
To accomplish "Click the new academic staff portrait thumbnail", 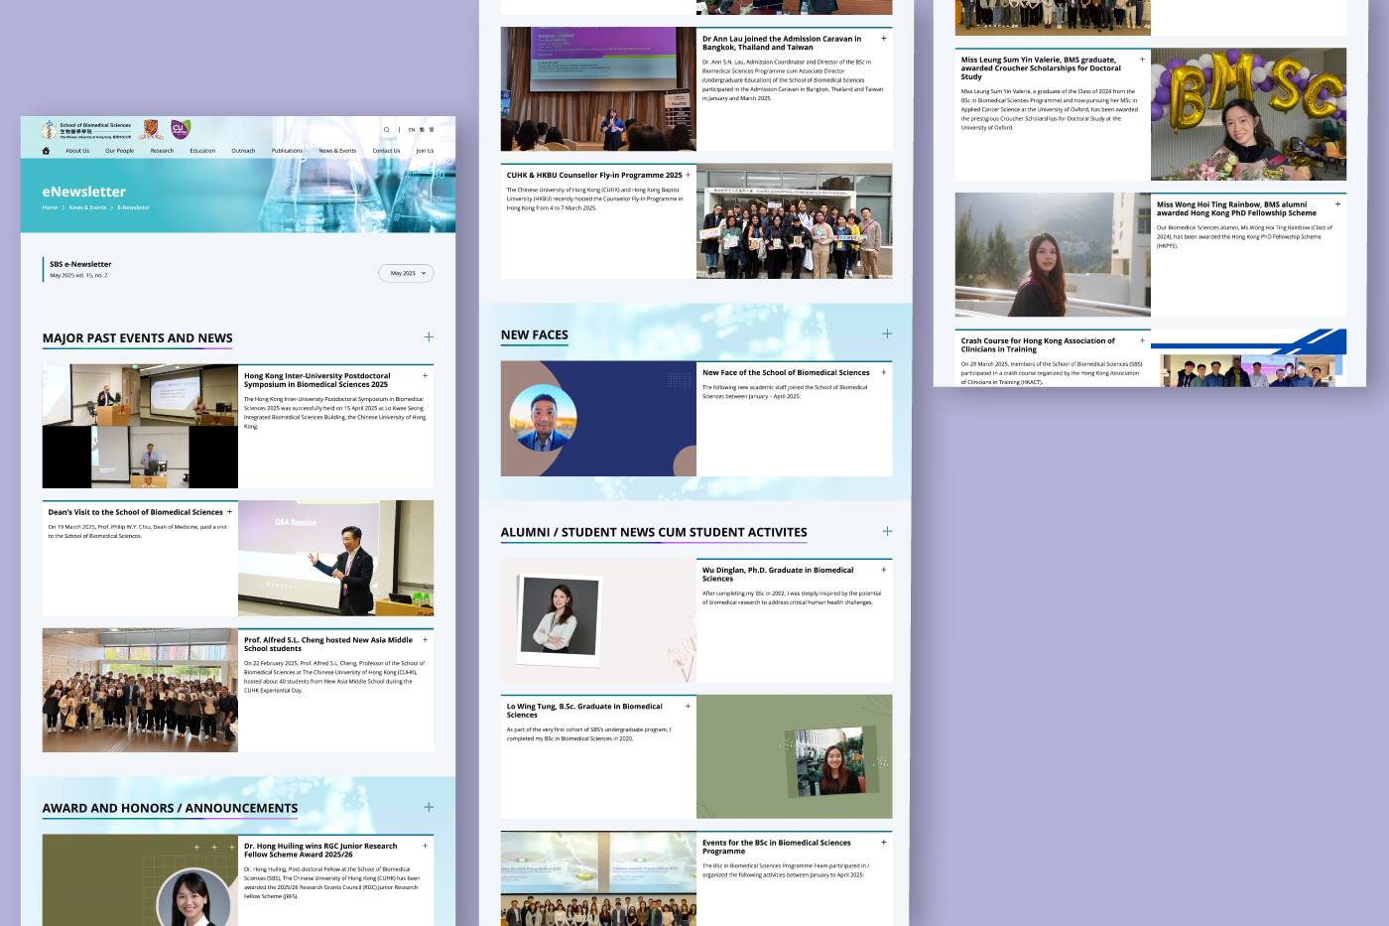I will [543, 418].
